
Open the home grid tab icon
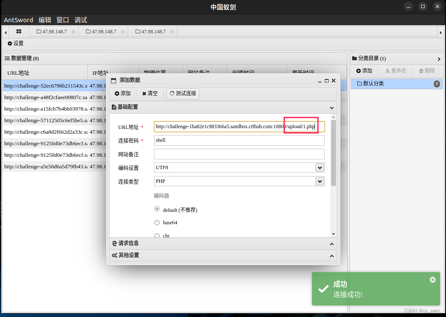tap(19, 31)
